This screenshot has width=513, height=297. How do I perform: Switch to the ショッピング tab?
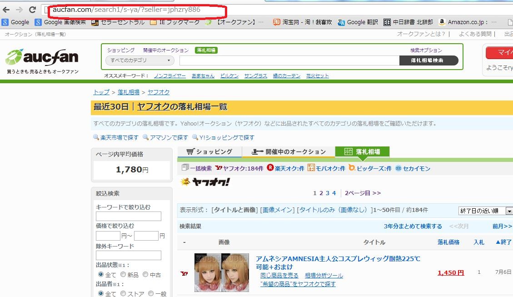point(208,151)
